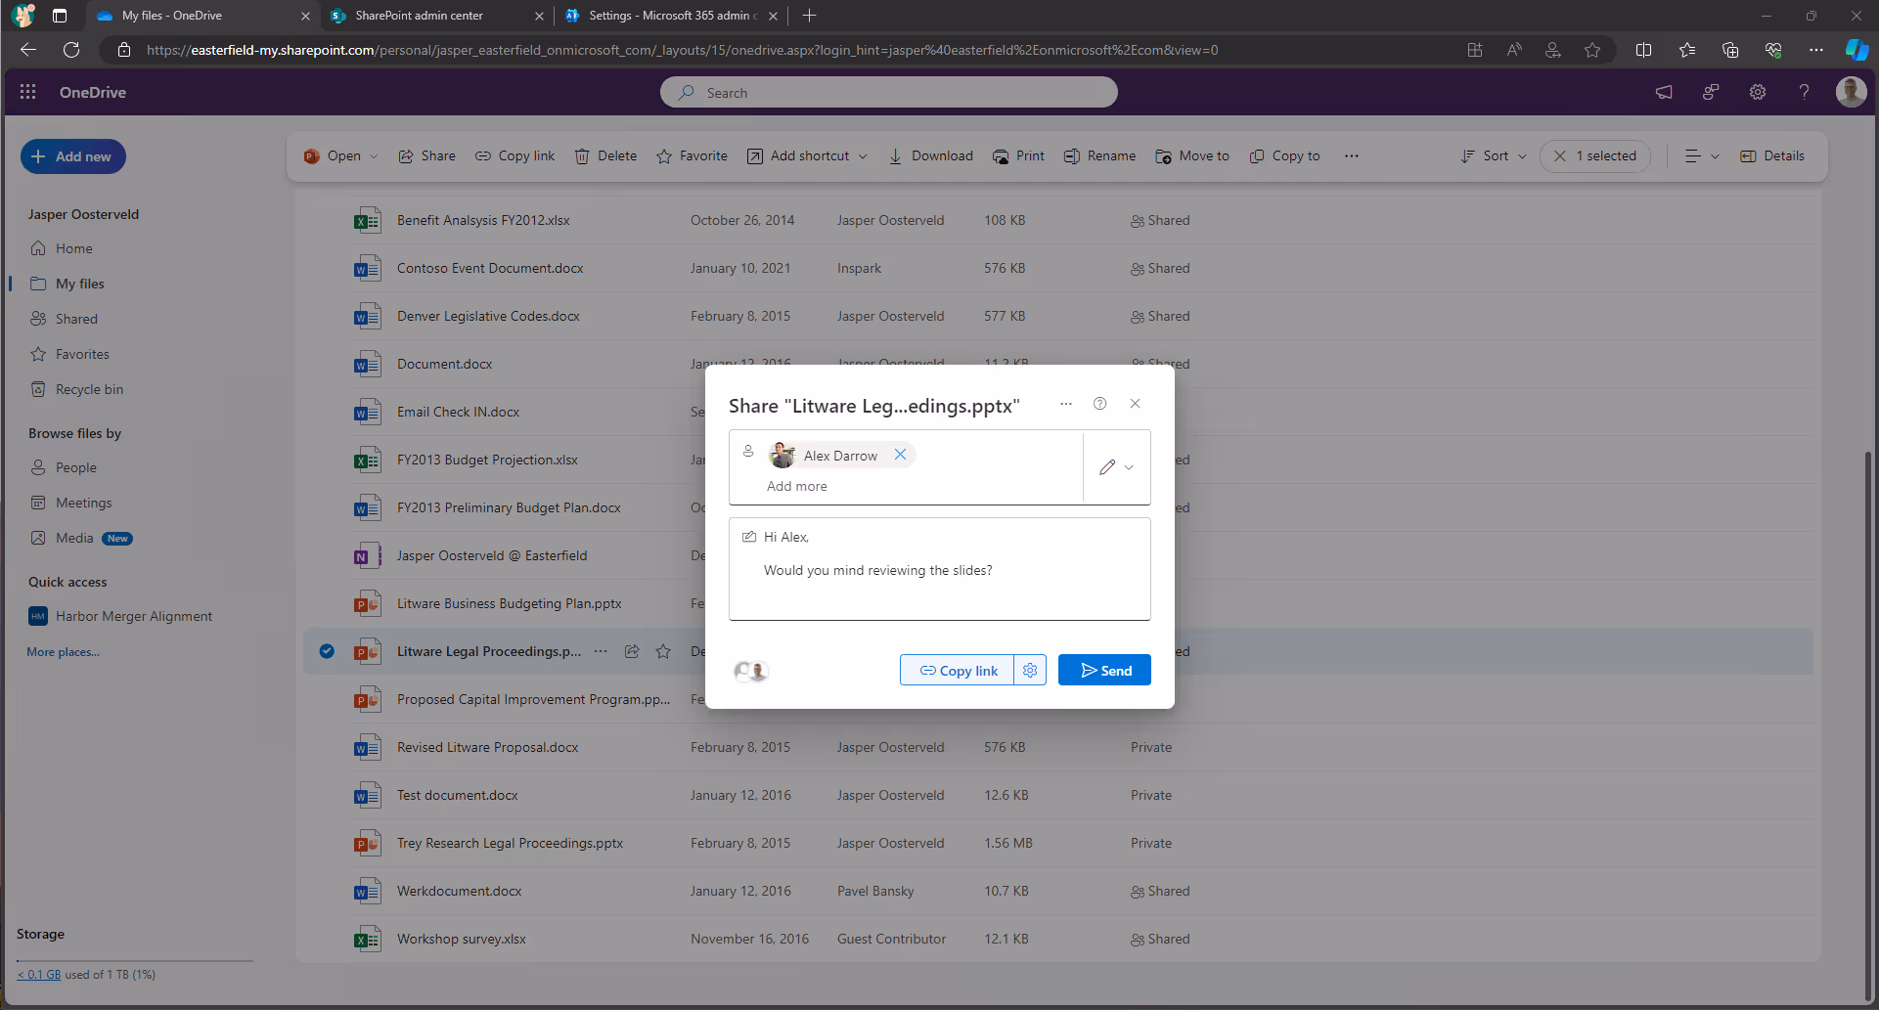Expand the Open dropdown arrow
The image size is (1879, 1010).
coord(374,156)
